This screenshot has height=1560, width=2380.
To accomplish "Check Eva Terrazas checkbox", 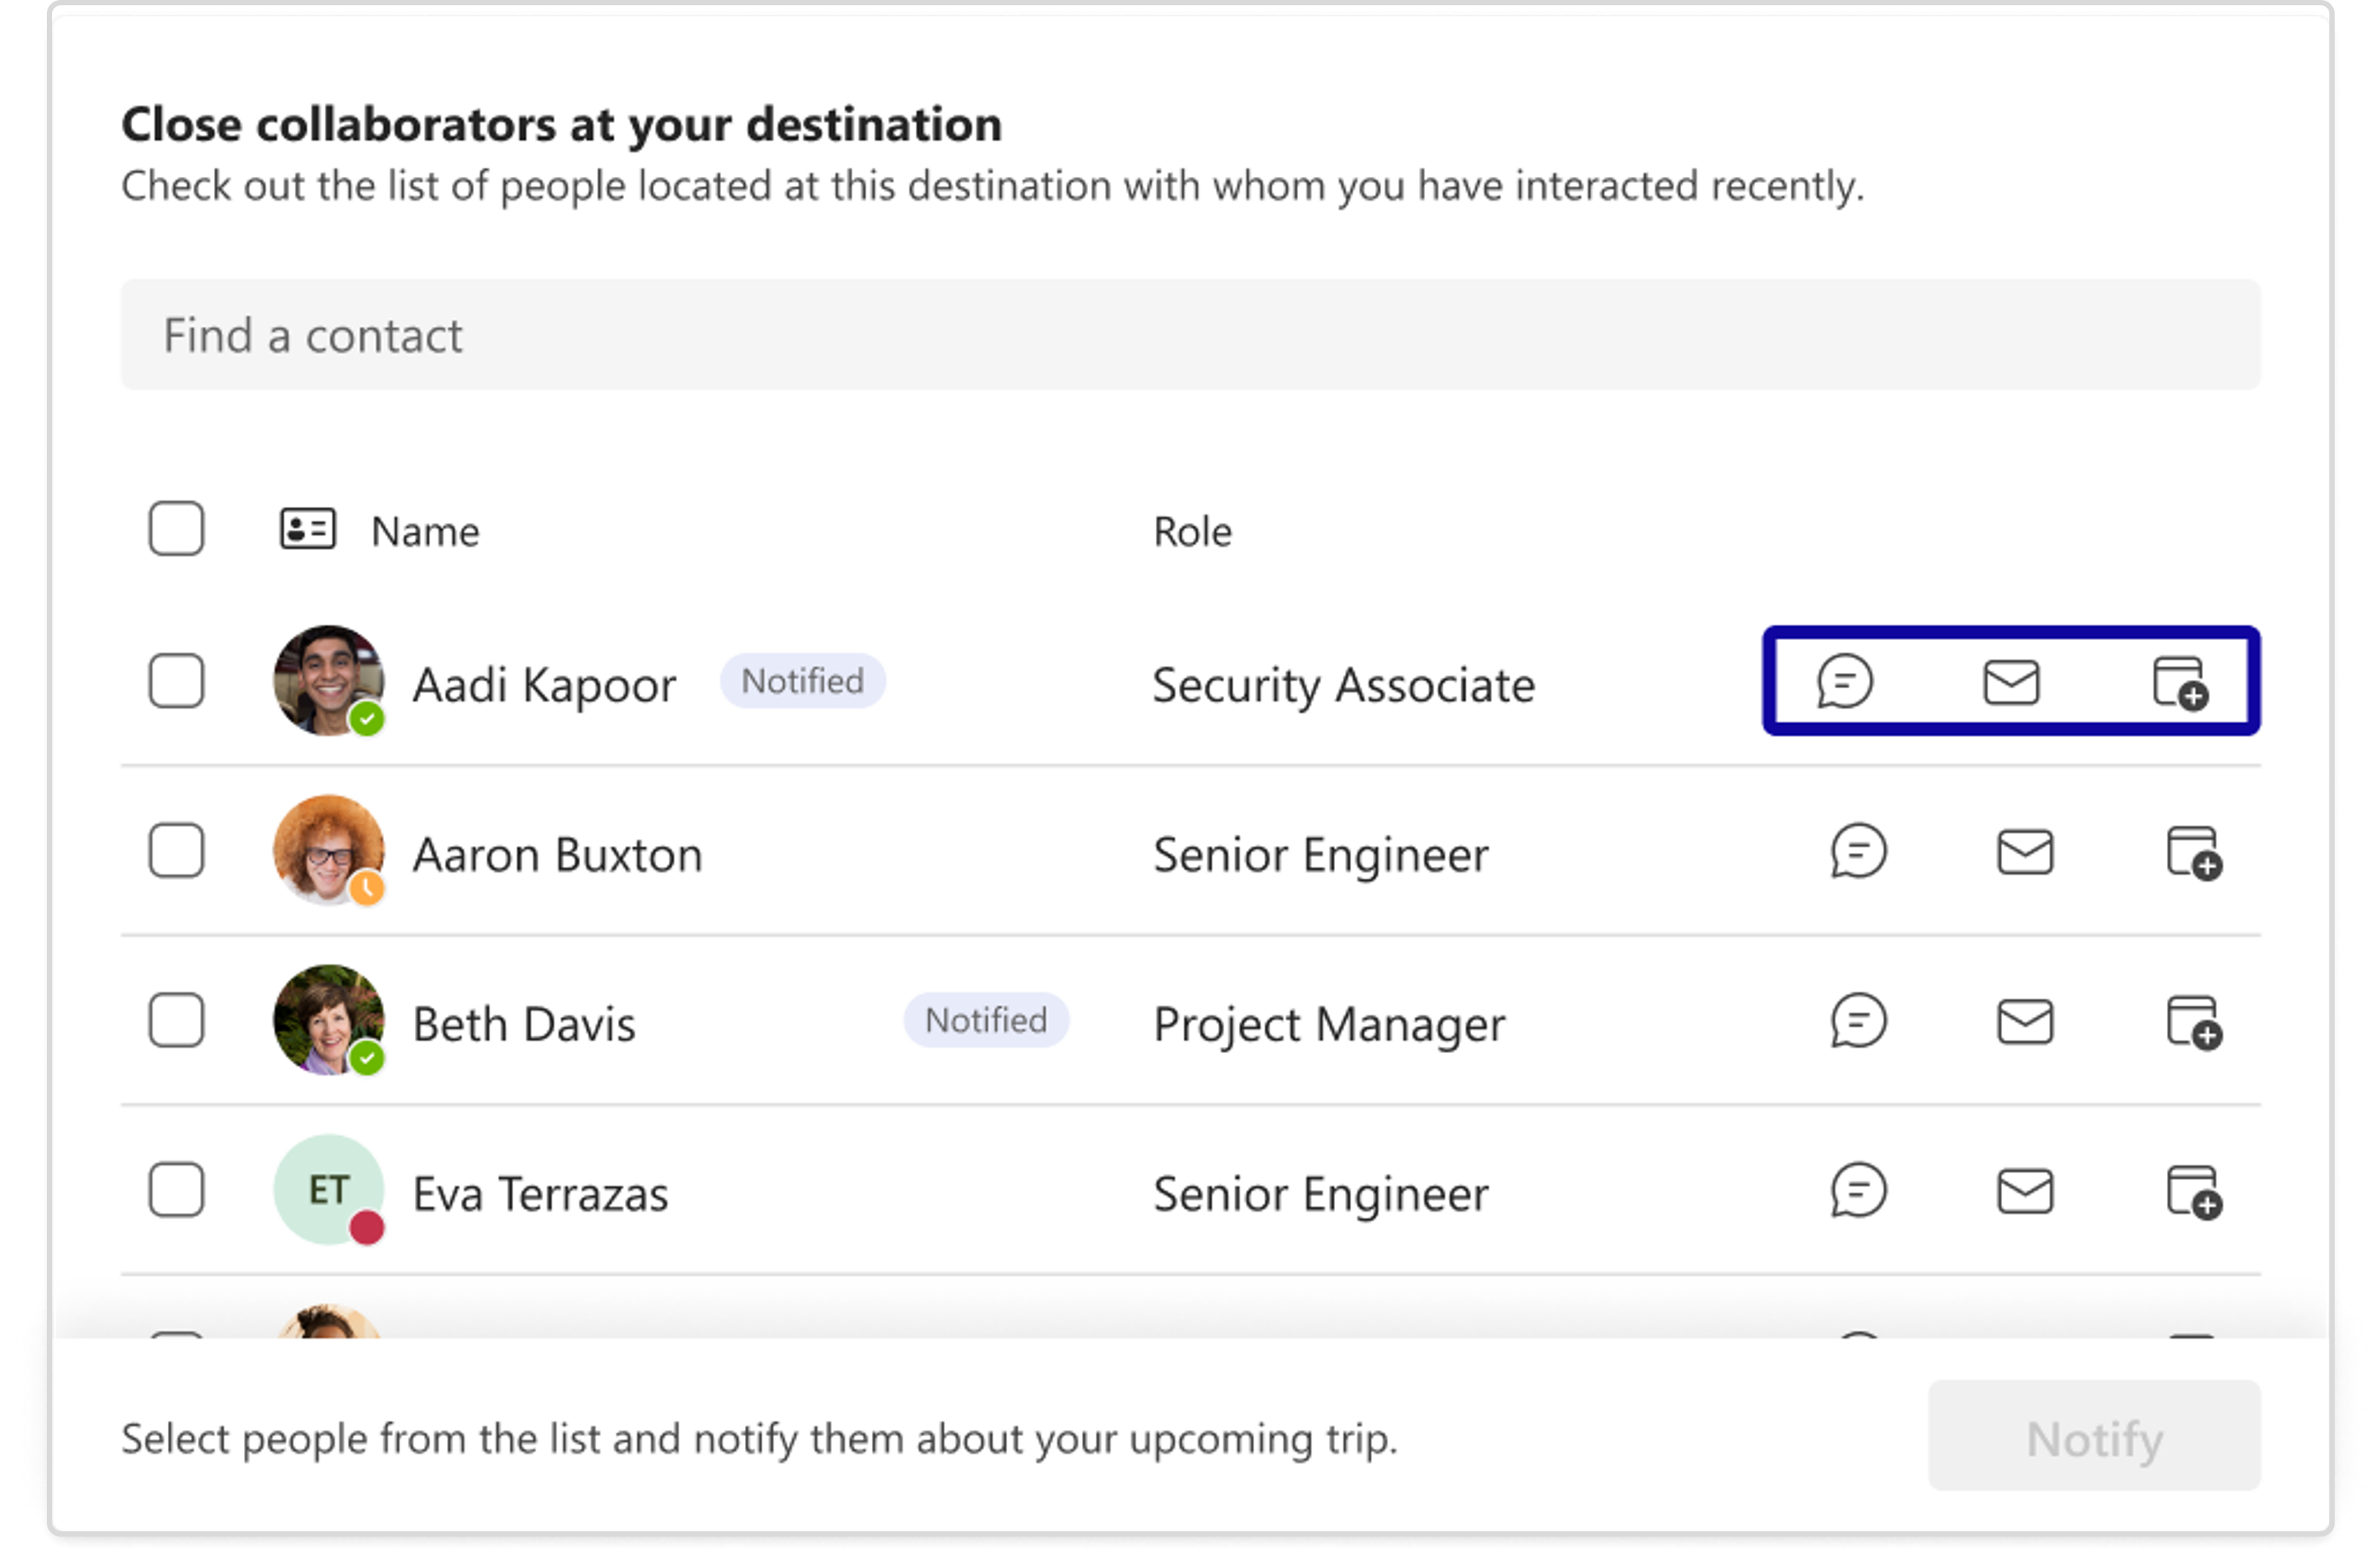I will [x=177, y=1190].
